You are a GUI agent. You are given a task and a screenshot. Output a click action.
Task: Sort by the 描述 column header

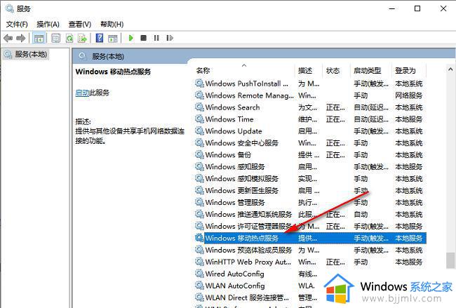[309, 71]
